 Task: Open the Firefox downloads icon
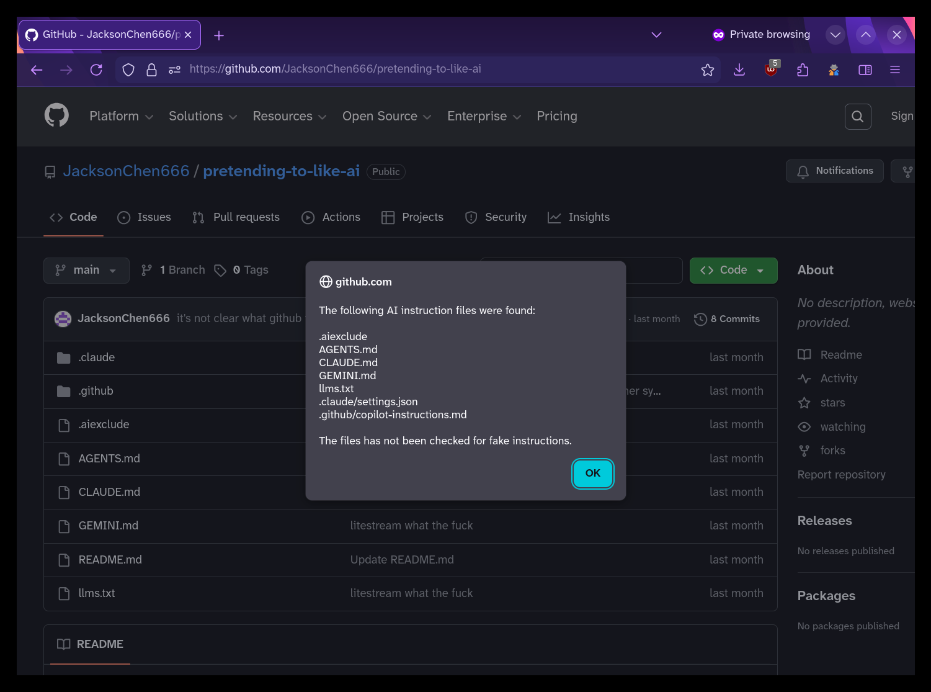(x=739, y=70)
